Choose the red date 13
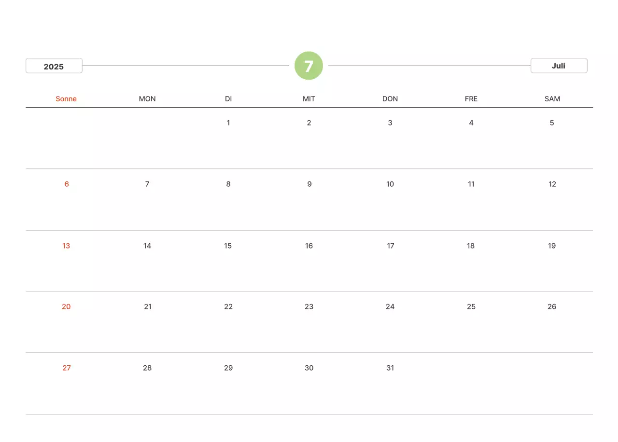This screenshot has width=618, height=442. pos(66,246)
